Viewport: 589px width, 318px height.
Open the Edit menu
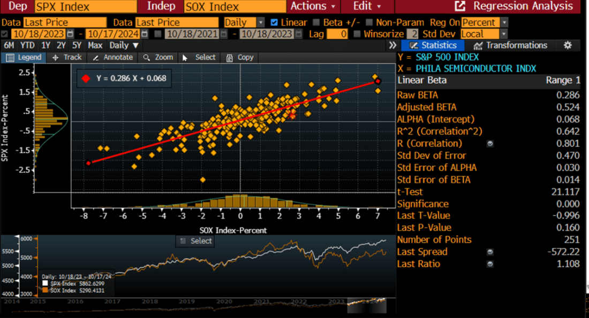[367, 6]
